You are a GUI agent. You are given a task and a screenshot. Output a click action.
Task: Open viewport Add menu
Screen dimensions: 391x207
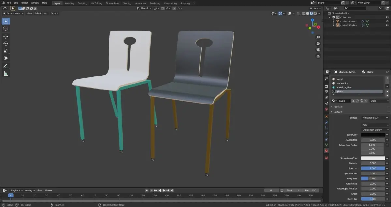click(46, 13)
